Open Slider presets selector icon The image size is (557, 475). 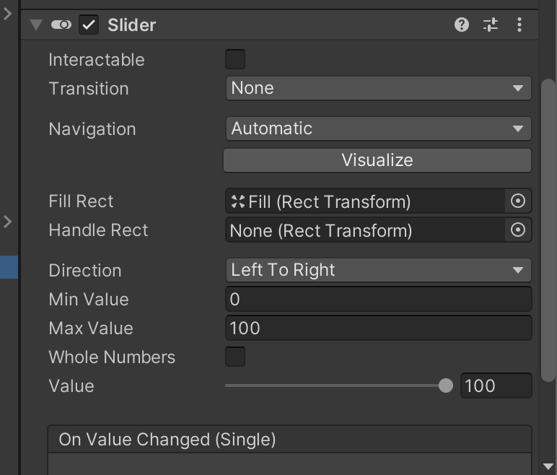click(x=491, y=25)
